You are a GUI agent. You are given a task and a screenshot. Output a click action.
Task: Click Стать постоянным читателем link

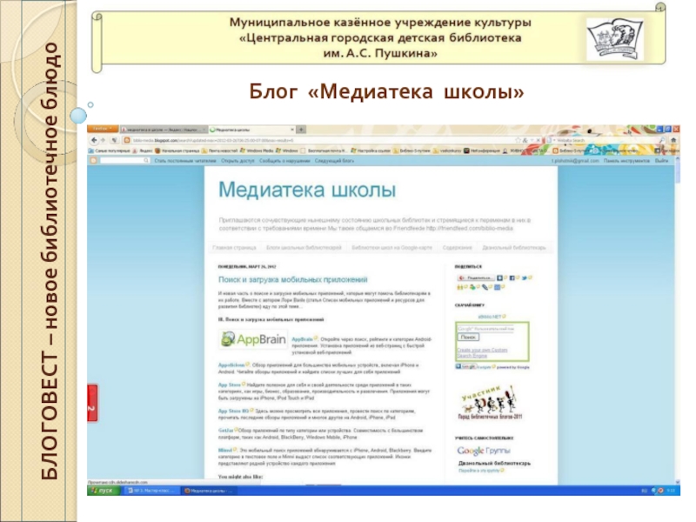click(185, 161)
